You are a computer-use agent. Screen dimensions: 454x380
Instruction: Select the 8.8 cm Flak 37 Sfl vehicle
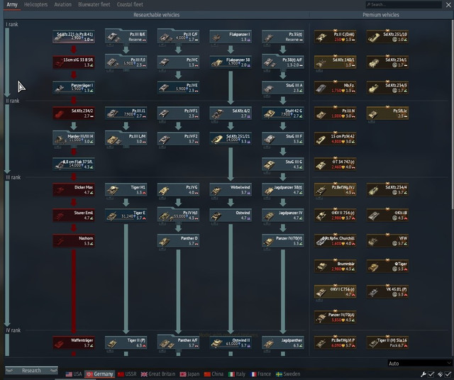74,164
